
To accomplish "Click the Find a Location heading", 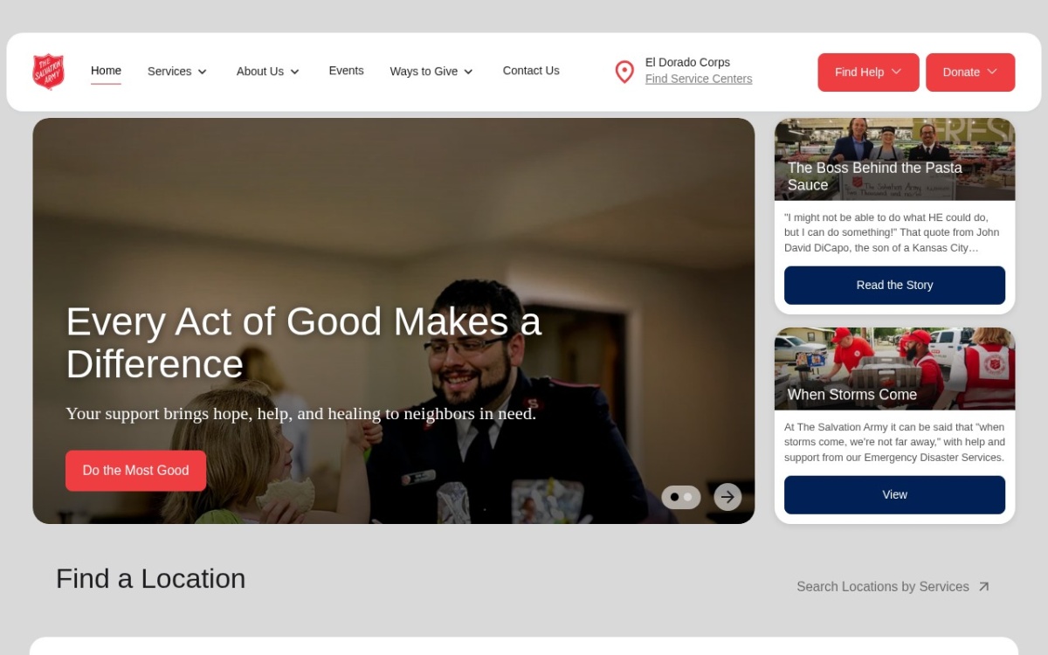I will [150, 579].
